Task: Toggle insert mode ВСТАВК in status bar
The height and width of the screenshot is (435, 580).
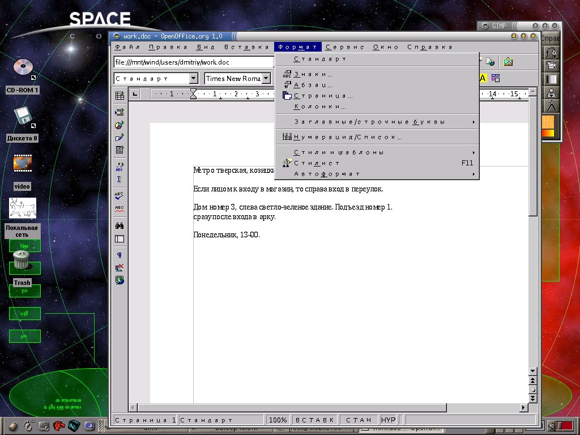Action: click(315, 420)
